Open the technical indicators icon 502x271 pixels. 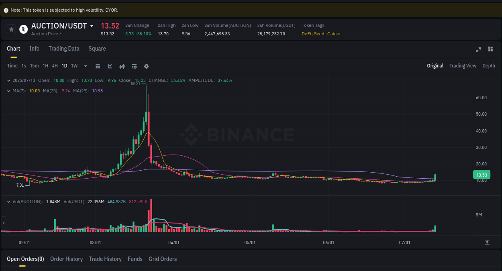click(134, 66)
